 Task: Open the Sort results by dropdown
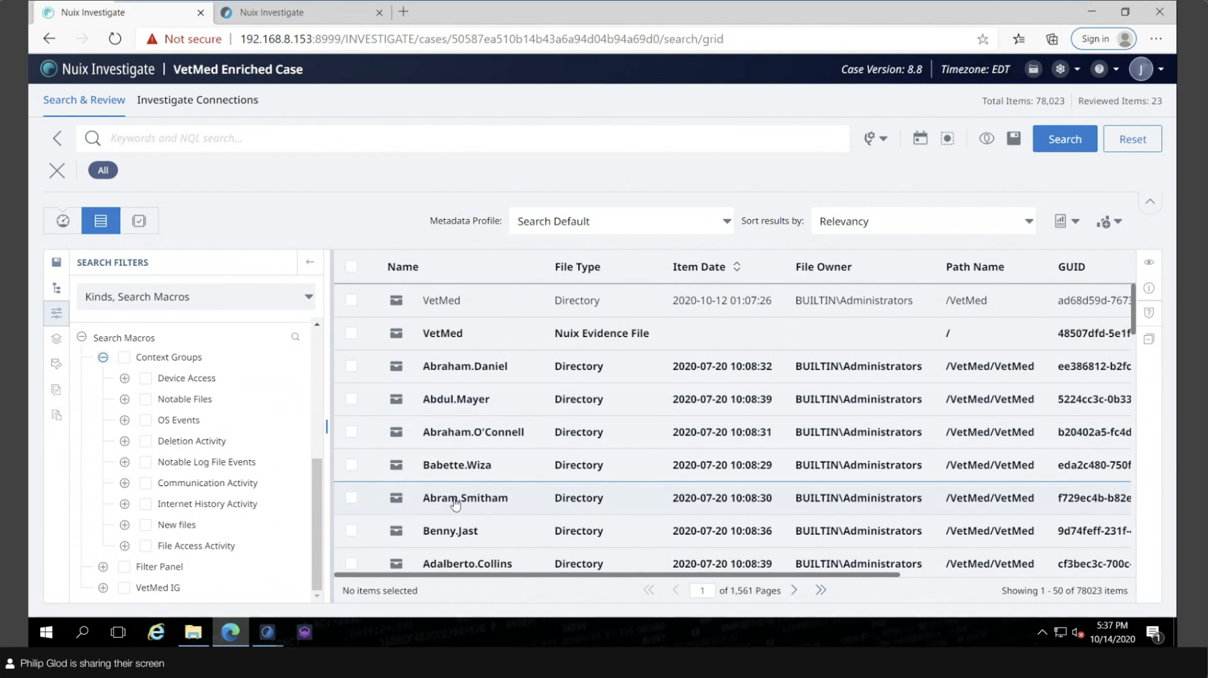(923, 221)
